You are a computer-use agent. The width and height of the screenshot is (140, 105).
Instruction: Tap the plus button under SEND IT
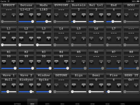(x=136, y=85)
